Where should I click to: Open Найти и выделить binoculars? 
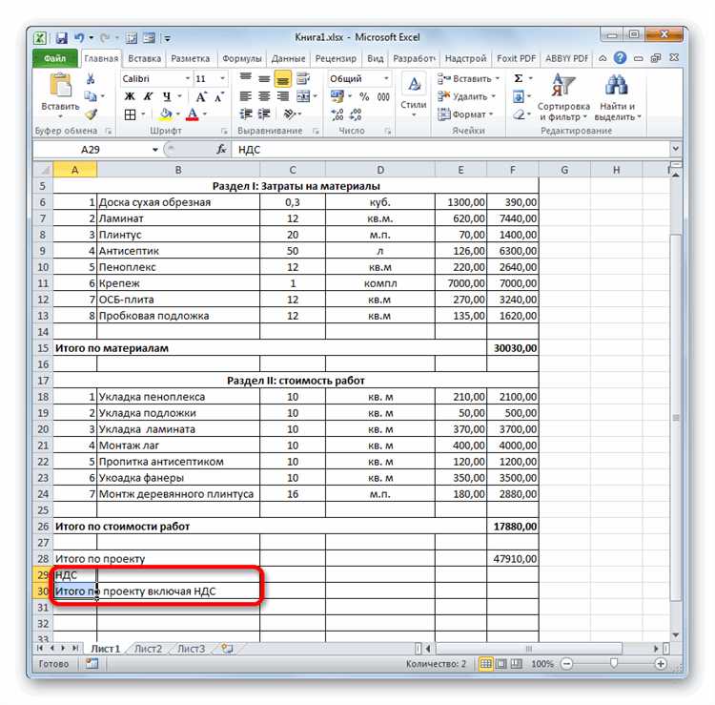tap(617, 97)
